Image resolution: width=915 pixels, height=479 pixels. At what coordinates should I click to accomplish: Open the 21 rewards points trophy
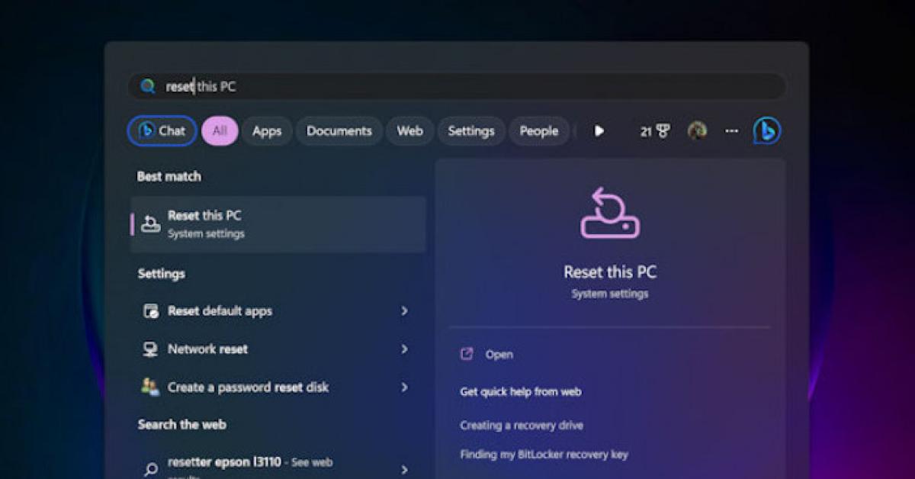655,131
